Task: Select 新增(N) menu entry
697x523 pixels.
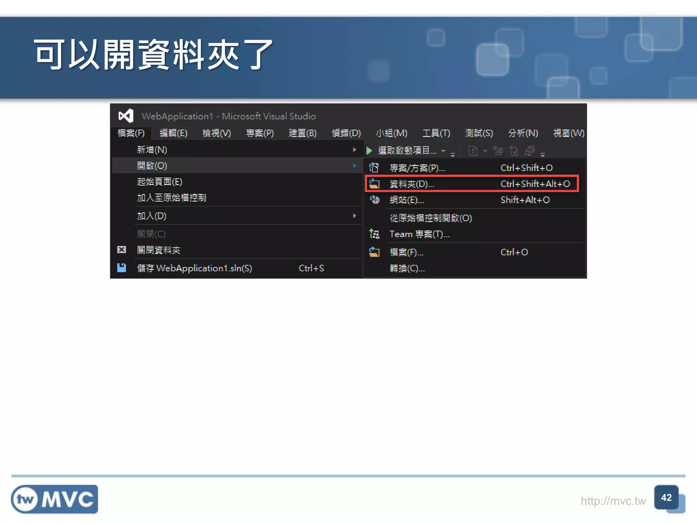Action: tap(237, 149)
